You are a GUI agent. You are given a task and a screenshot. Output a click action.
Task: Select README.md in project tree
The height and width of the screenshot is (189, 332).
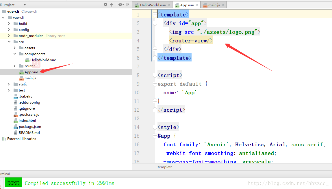click(29, 133)
